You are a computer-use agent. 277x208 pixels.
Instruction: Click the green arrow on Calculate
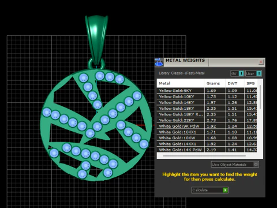(x=225, y=190)
